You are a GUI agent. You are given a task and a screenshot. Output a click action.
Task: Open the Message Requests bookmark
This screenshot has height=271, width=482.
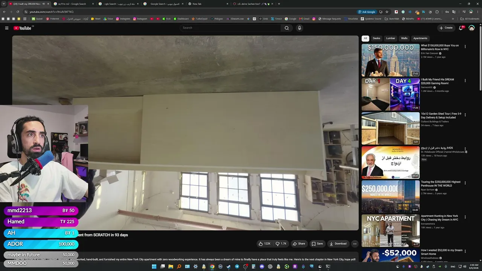pyautogui.click(x=329, y=19)
